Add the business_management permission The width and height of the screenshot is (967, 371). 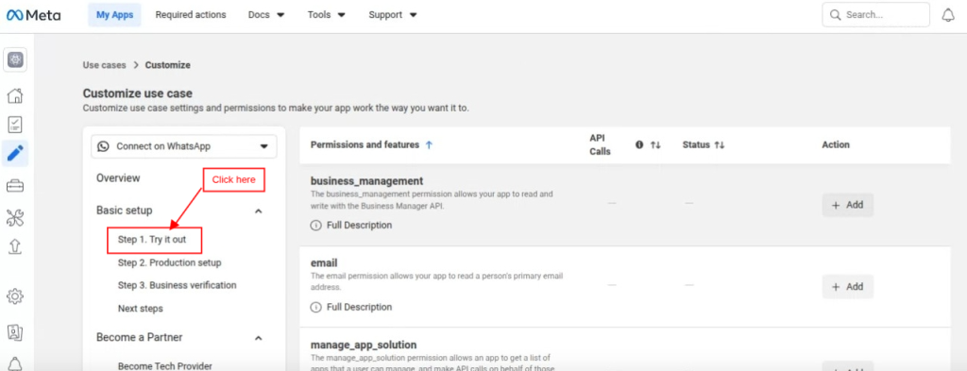(x=848, y=205)
